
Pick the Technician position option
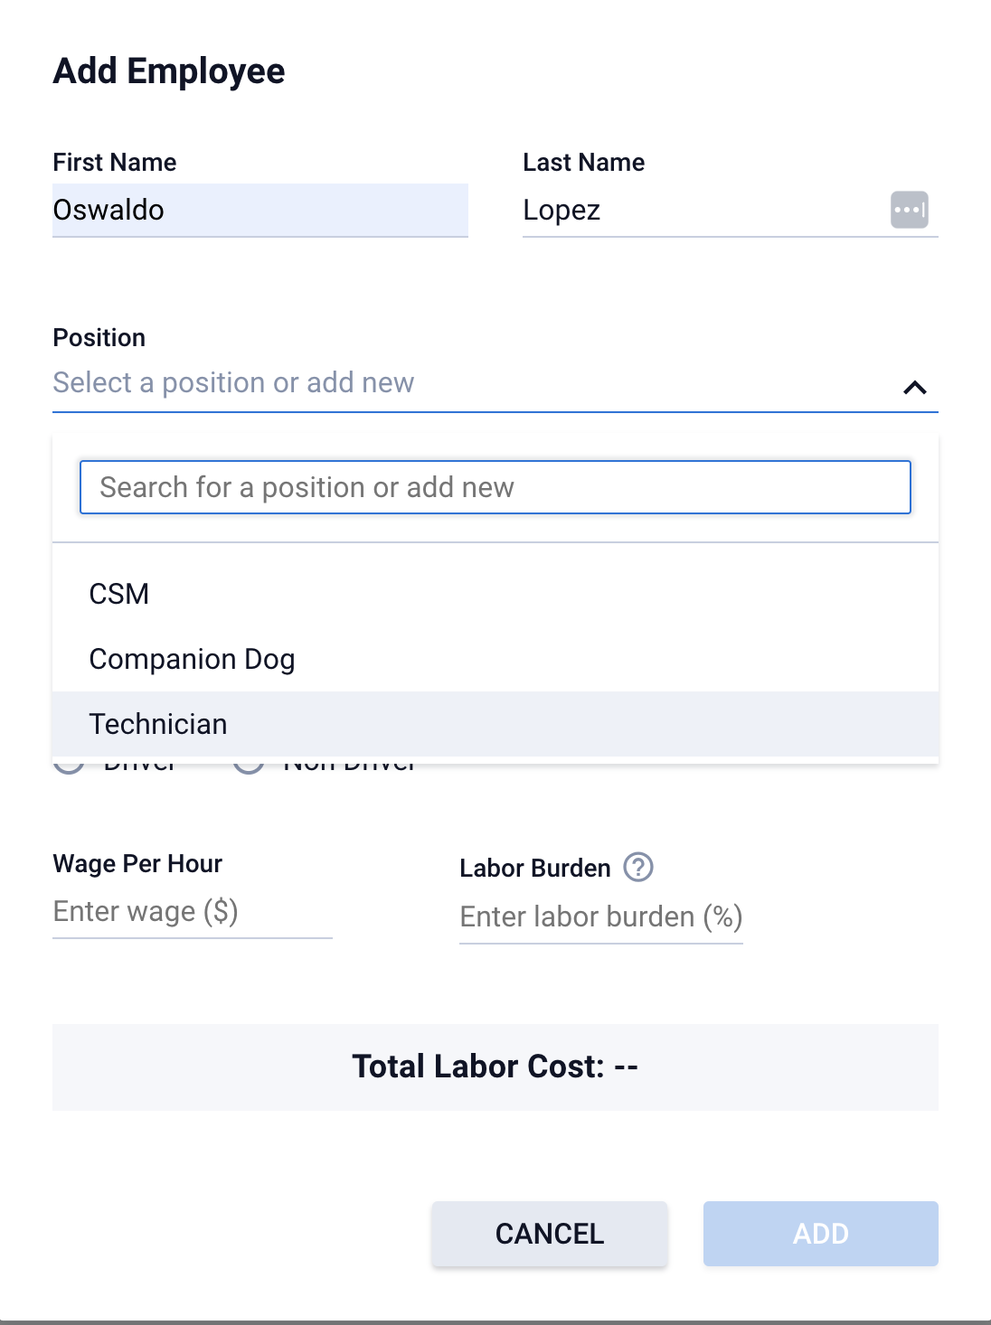[x=158, y=724]
